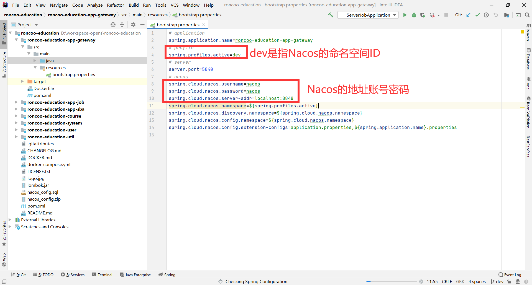This screenshot has width=532, height=285.
Task: Open the VCS menu
Action: [175, 5]
